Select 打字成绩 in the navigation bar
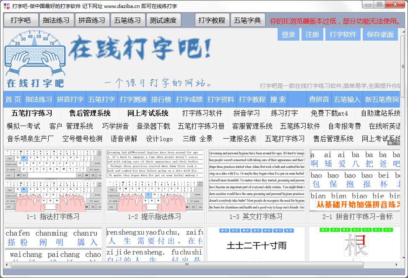This screenshot has width=408, height=278. (x=189, y=100)
